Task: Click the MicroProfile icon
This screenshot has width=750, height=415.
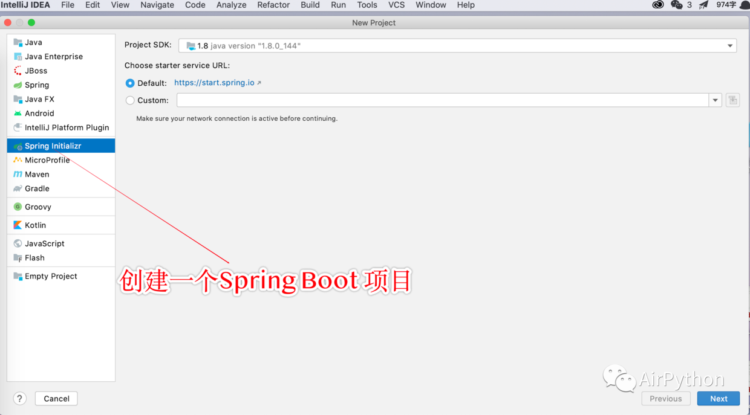Action: coord(18,160)
